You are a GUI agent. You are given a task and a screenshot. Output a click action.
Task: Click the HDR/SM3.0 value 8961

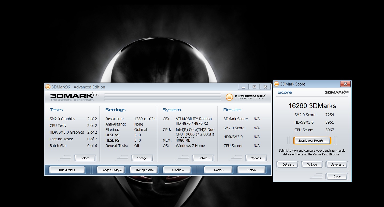click(x=329, y=122)
